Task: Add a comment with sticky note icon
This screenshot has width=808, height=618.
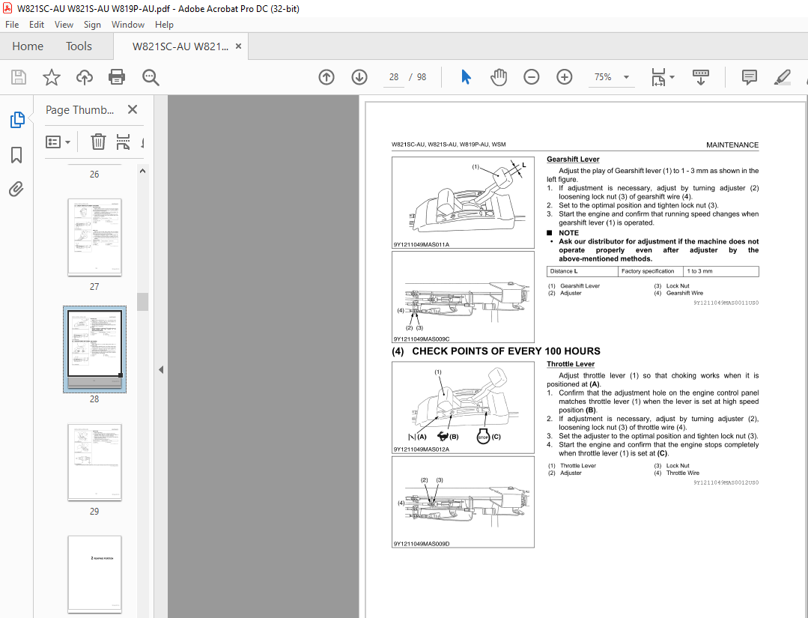Action: click(x=749, y=77)
